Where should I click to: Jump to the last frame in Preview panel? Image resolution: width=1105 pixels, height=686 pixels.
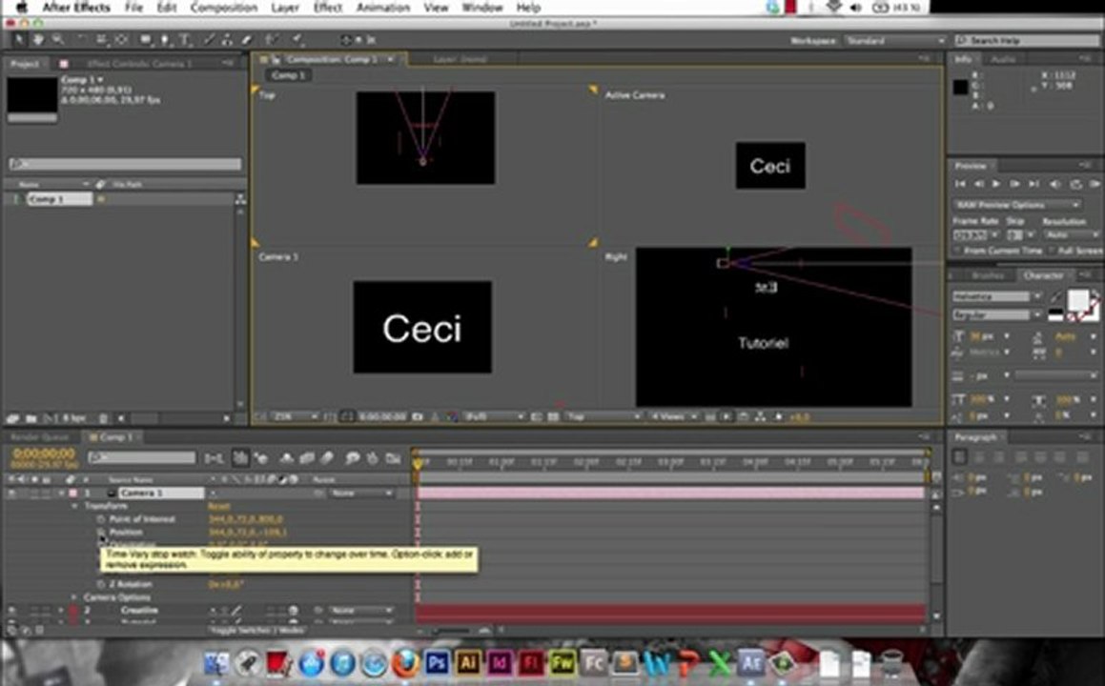point(1033,184)
